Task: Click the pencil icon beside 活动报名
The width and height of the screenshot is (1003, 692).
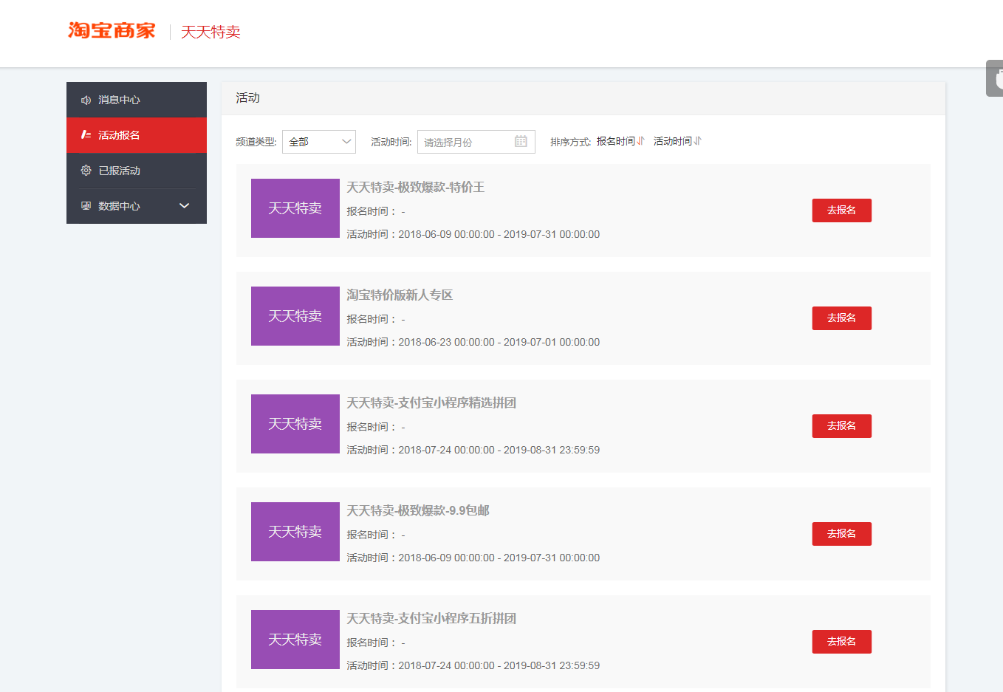Action: [x=86, y=135]
